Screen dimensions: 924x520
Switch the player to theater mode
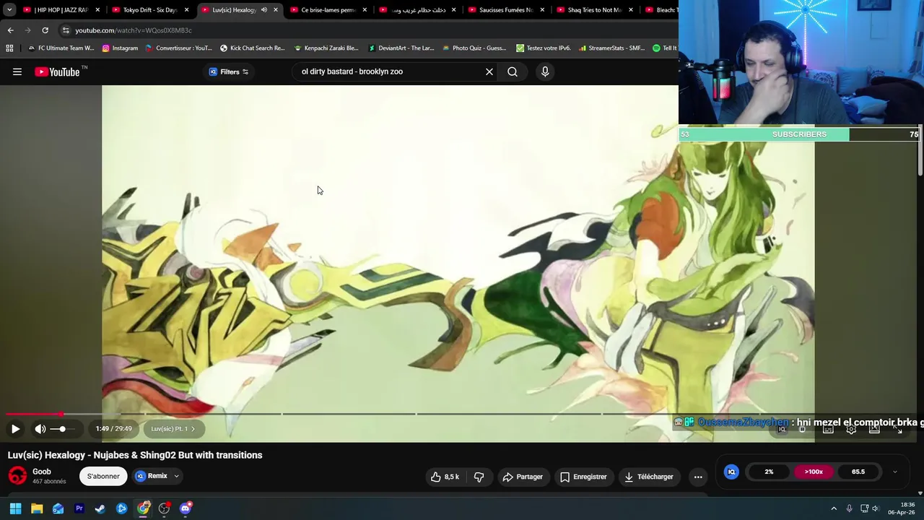[874, 429]
